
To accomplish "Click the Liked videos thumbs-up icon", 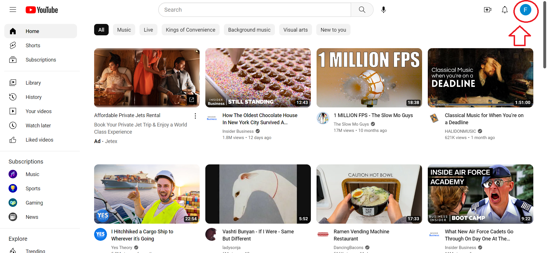I will (13, 140).
